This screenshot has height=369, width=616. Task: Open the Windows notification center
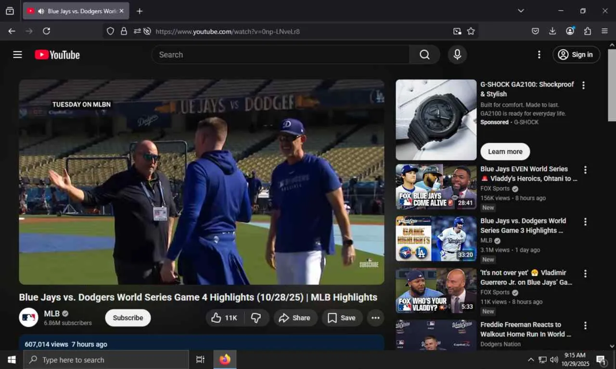601,360
